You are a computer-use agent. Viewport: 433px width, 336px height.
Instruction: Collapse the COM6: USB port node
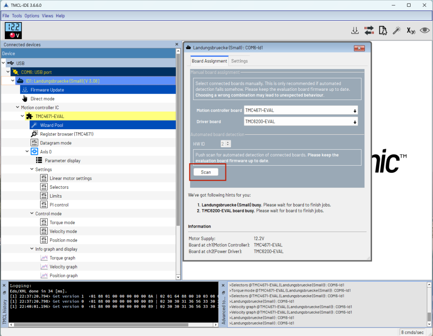8,72
